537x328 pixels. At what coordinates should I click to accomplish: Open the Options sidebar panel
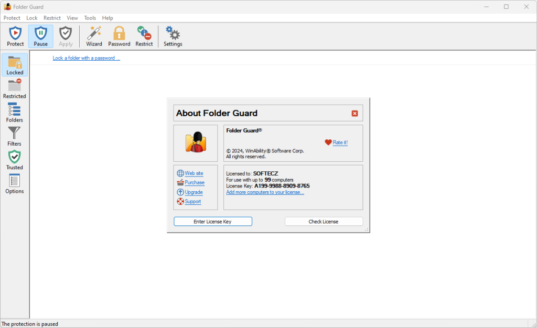pos(15,182)
